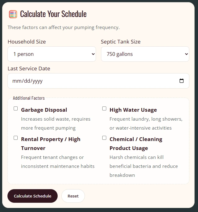Tick the Rental Property / High Turnover checkbox

[16, 138]
